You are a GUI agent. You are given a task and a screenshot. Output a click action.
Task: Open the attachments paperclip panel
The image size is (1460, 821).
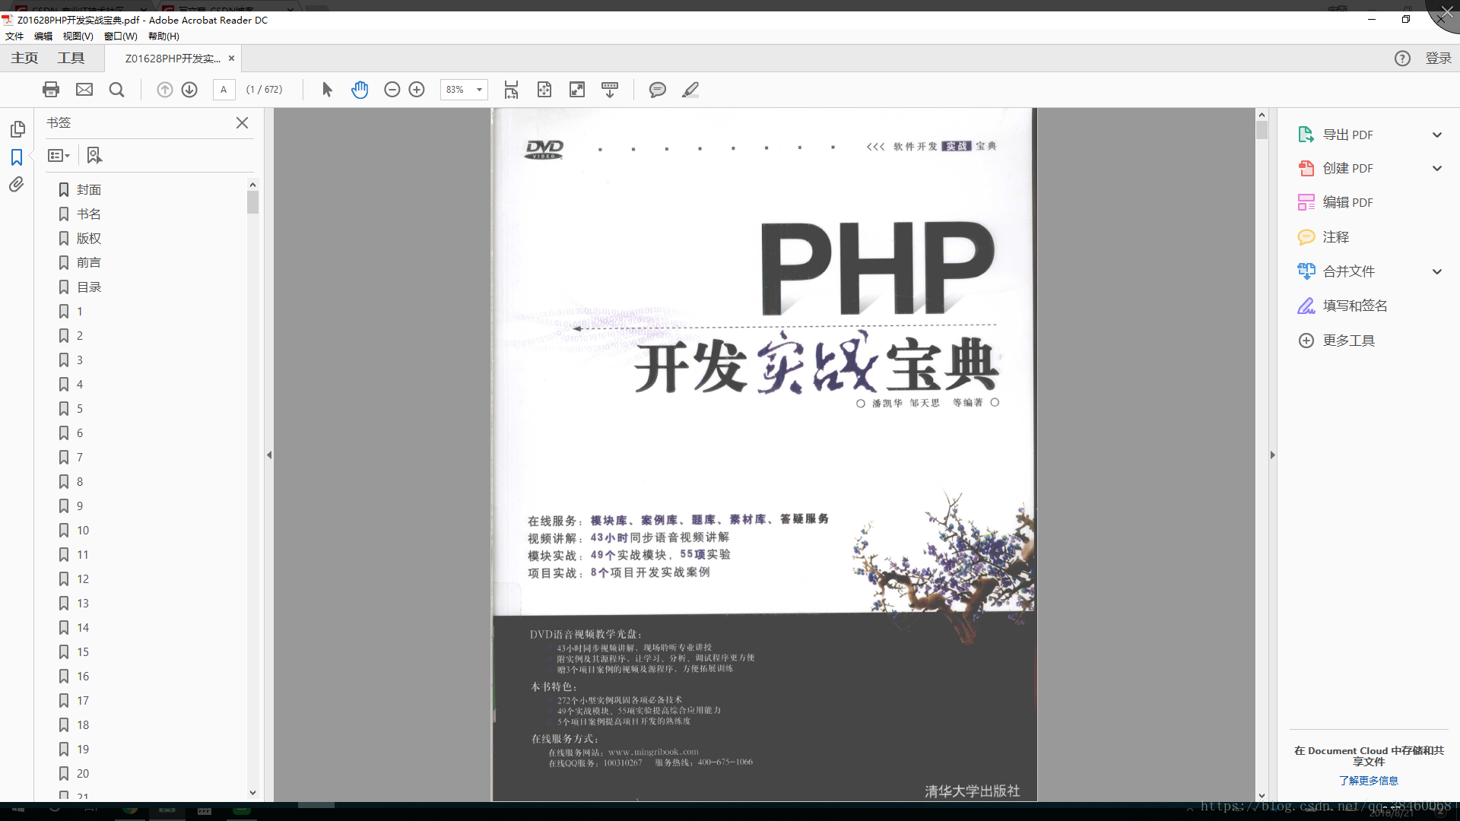click(17, 185)
